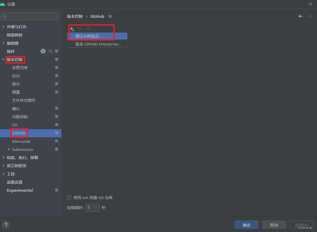Screen dimensions: 317x232
Task: Click the project icon beside 变更列表
Action: pyautogui.click(x=57, y=67)
